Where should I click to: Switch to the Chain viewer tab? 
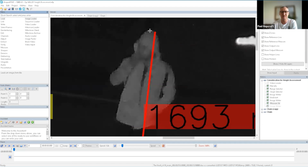[103, 16]
